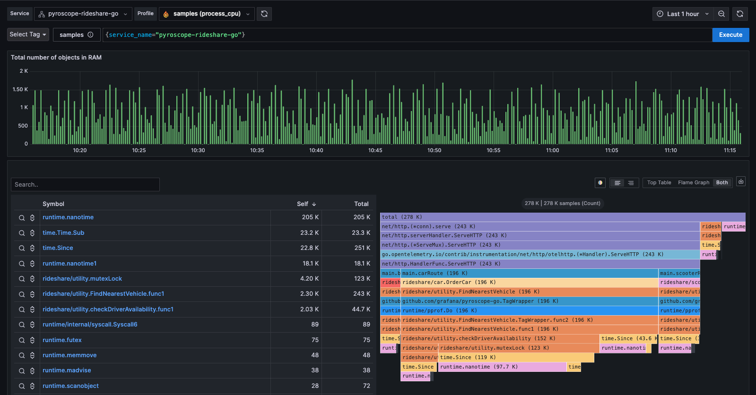Click the info icon next to samples

[x=90, y=34]
